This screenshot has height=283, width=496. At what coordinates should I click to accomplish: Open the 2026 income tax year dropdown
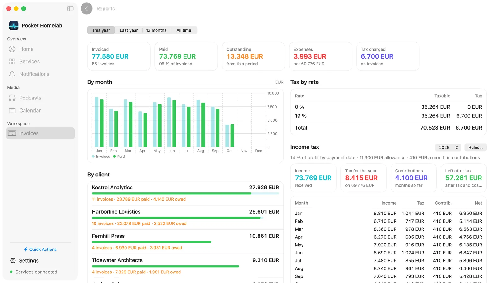[x=448, y=147]
